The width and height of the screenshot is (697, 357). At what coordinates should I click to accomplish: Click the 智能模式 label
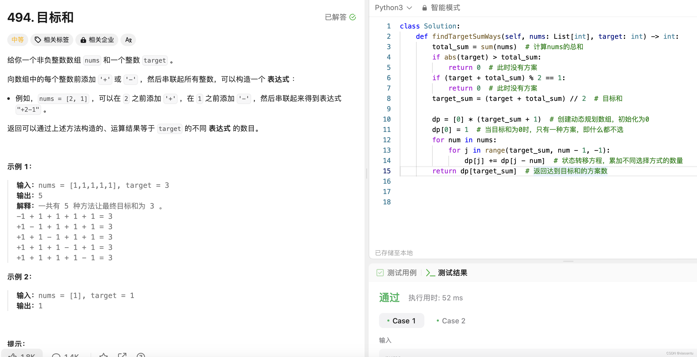(445, 8)
